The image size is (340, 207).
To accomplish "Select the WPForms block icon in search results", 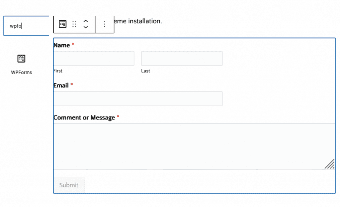I will 21,59.
